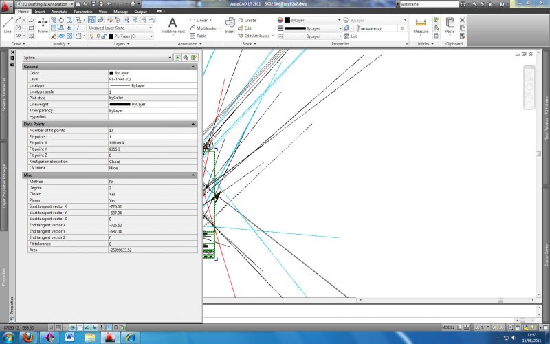Click the Linear dimension tool
The height and width of the screenshot is (344, 550).
(x=199, y=20)
